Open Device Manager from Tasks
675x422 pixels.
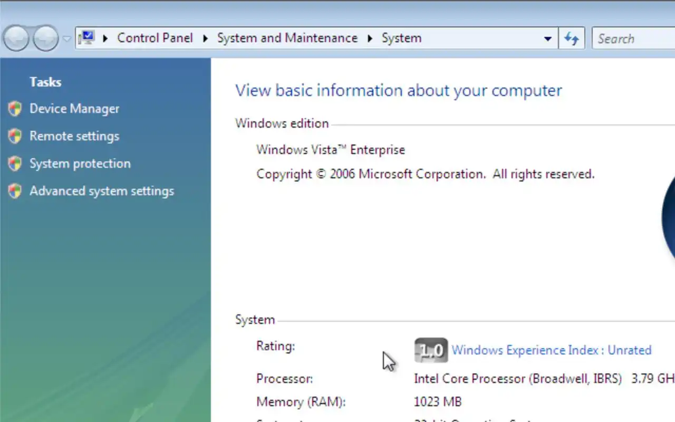[74, 109]
